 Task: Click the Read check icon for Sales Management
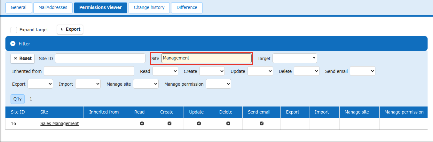[142, 123]
